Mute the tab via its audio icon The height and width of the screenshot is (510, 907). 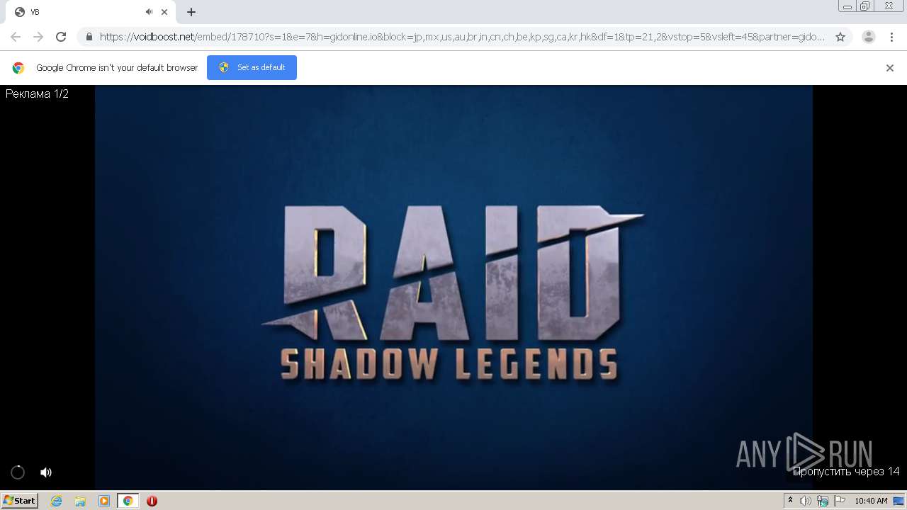149,12
